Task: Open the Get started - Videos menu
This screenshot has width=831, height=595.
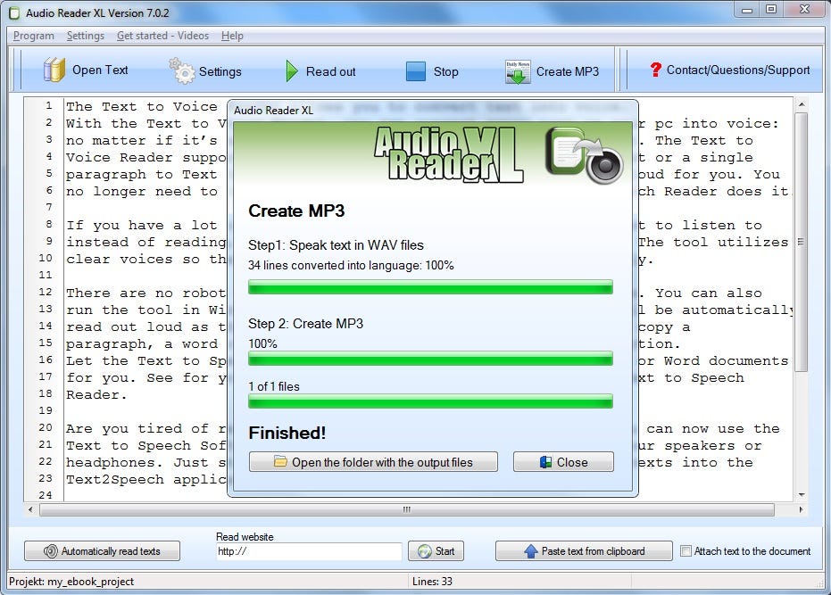Action: pyautogui.click(x=162, y=36)
